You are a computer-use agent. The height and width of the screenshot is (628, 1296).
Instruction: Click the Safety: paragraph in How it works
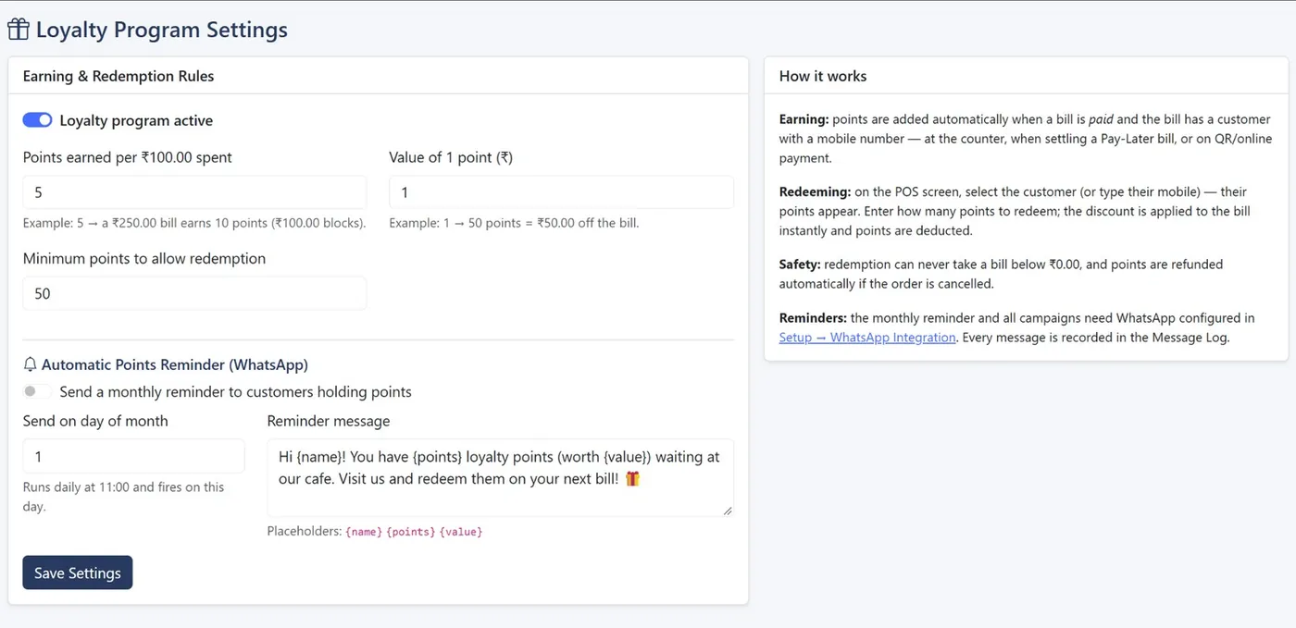1002,274
